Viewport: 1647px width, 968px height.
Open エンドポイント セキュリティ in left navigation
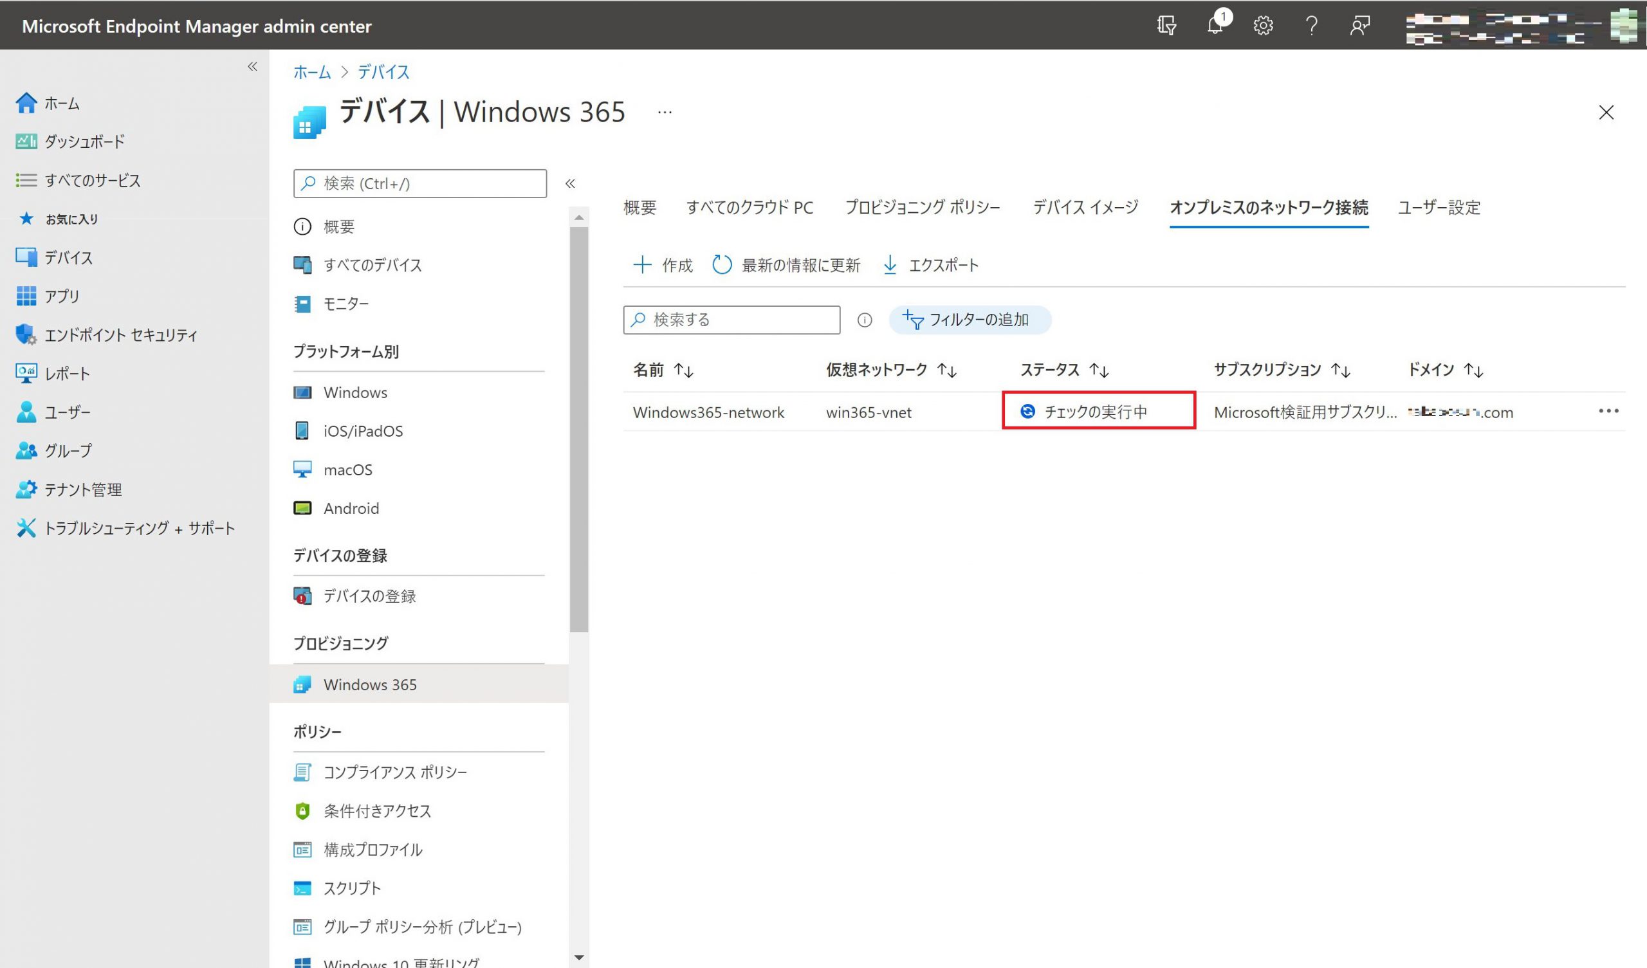pyautogui.click(x=120, y=334)
